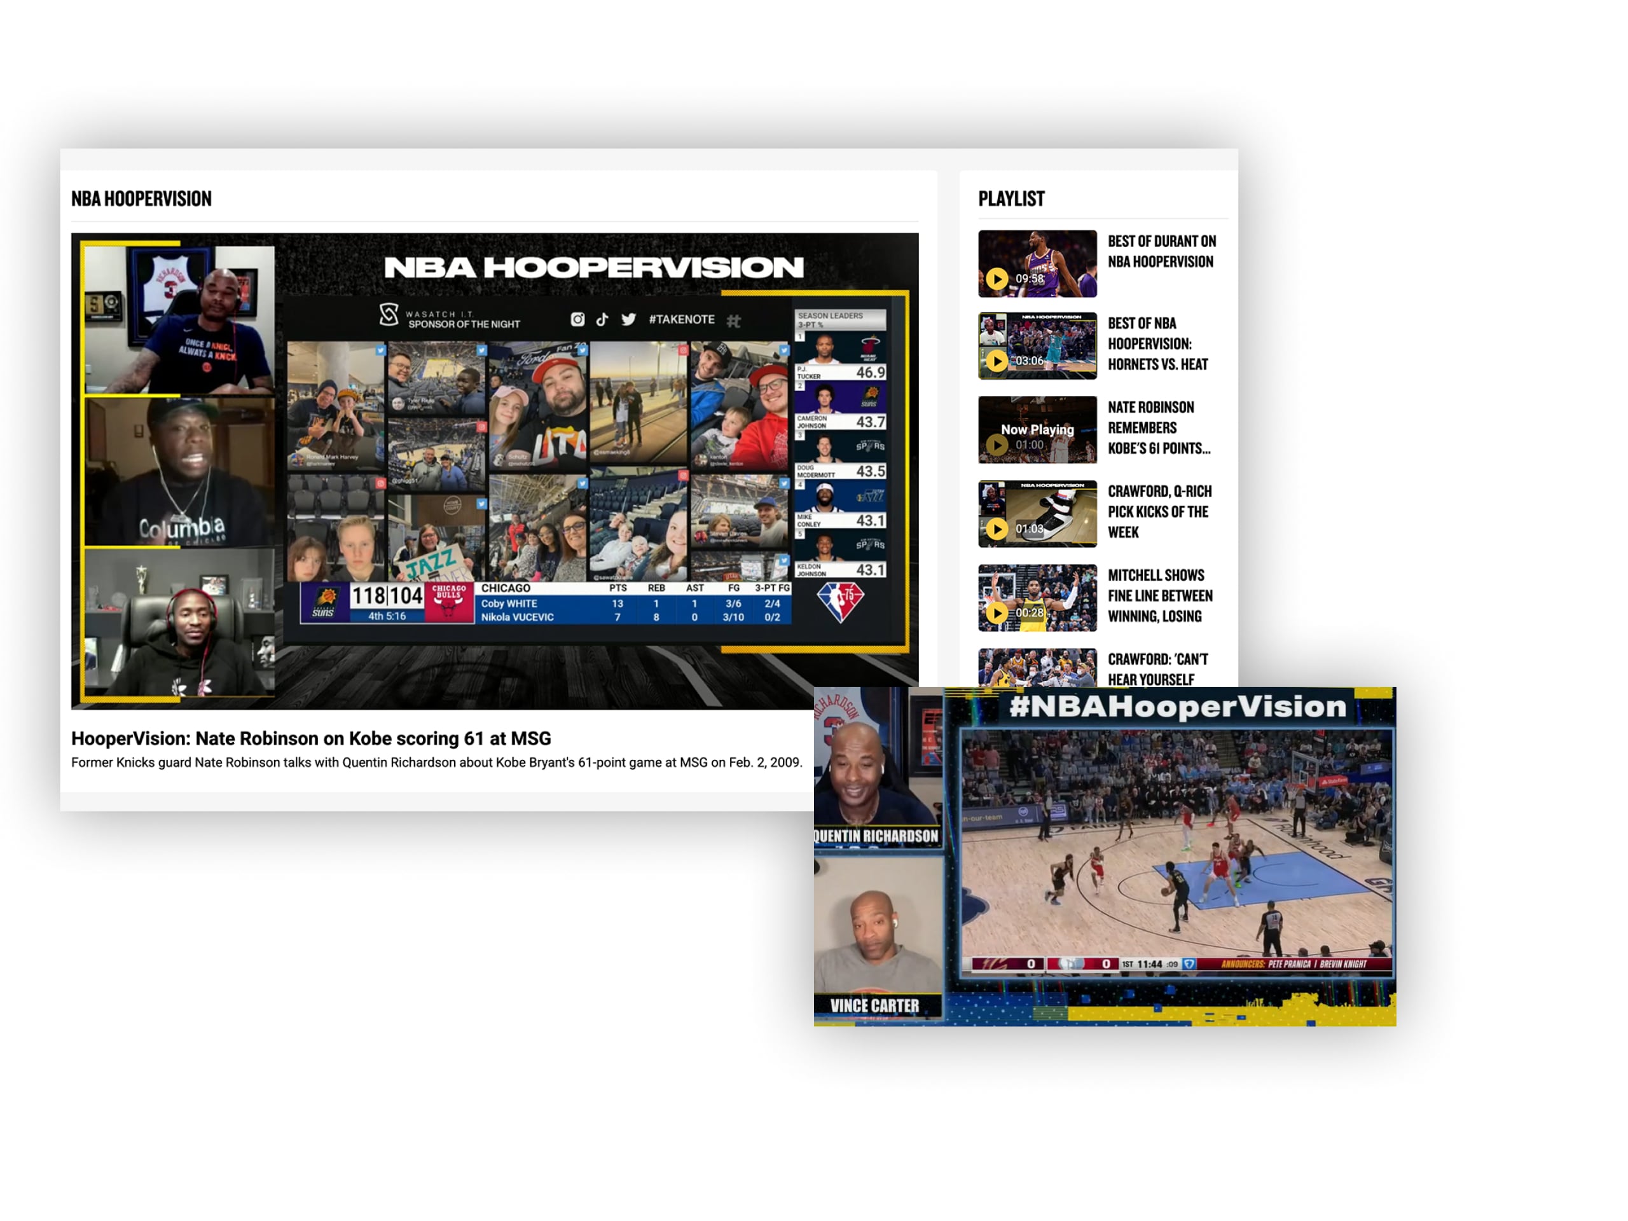
Task: Open the Instagram icon in the video overlay
Action: [x=579, y=320]
